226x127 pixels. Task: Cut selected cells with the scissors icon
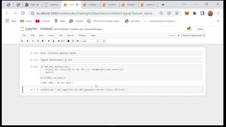click(x=33, y=41)
